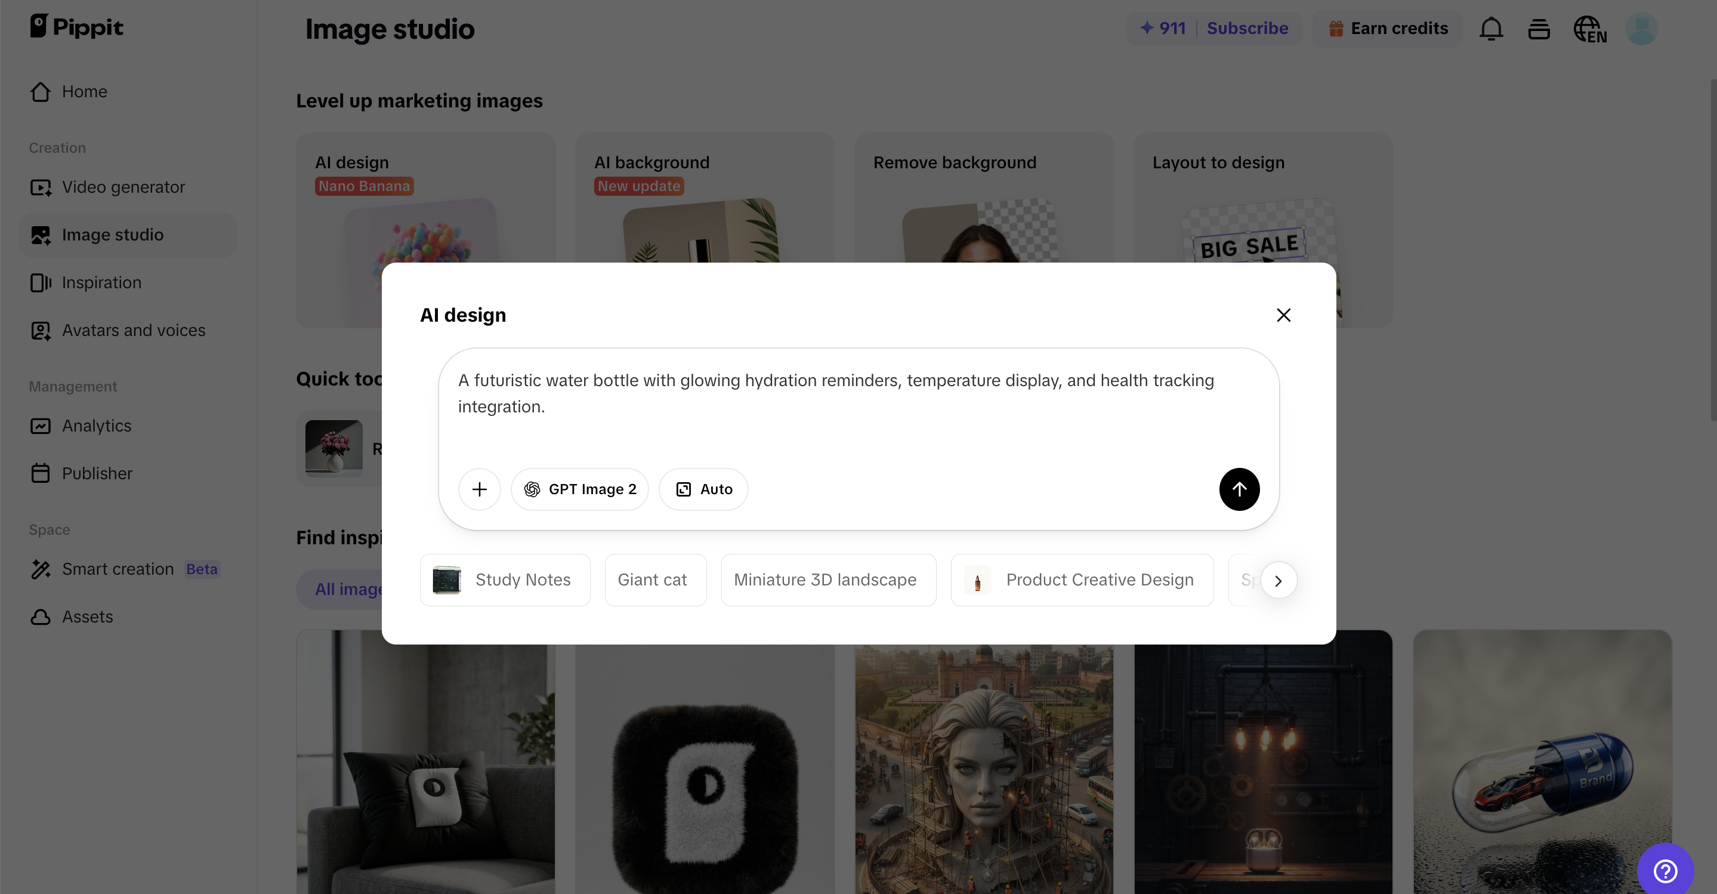Click the Pippit logo
Screen dimensions: 1717x894
point(76,27)
